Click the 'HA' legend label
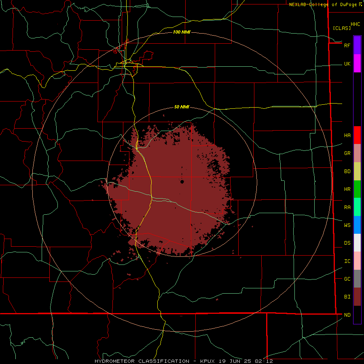Screen dimensions: 364x364 tap(347, 135)
